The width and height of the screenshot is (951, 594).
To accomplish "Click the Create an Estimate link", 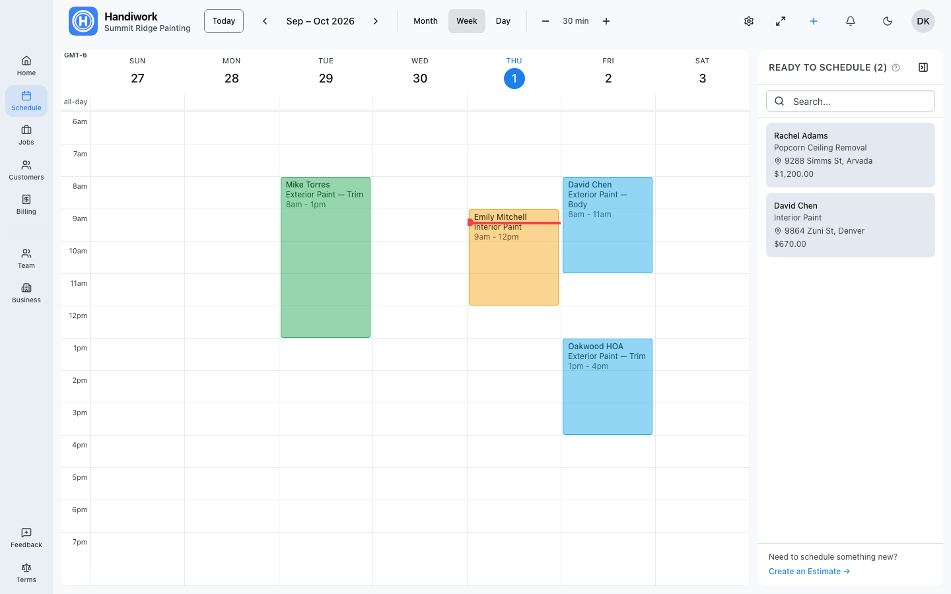I will (809, 572).
